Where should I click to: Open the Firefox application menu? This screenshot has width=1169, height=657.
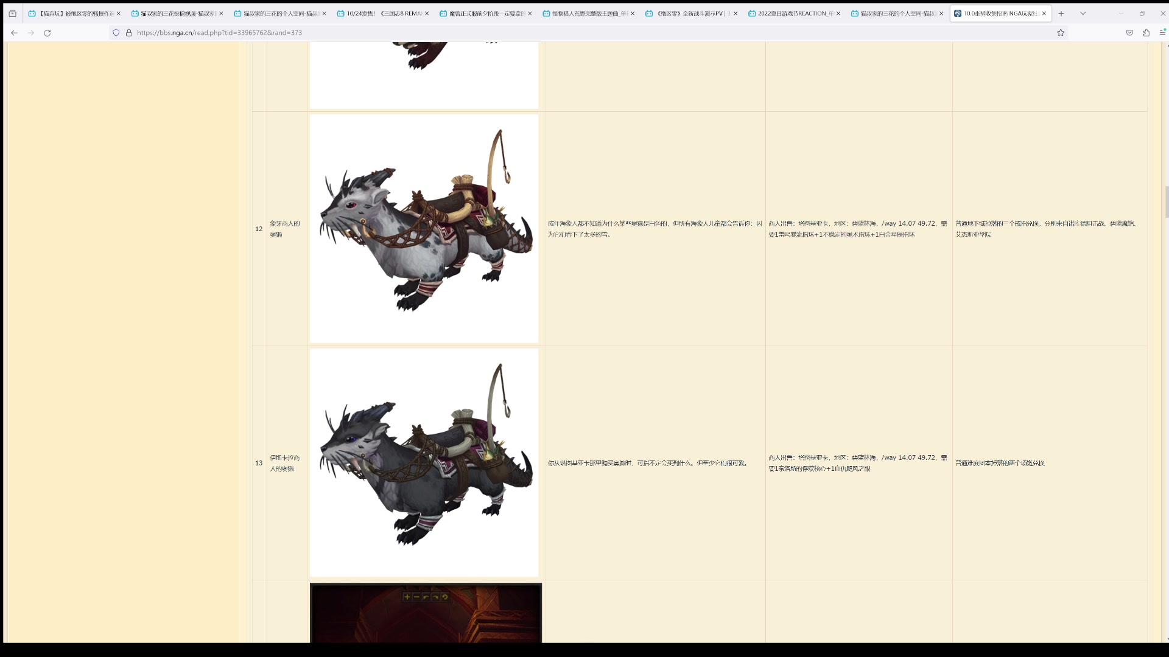pyautogui.click(x=1162, y=33)
